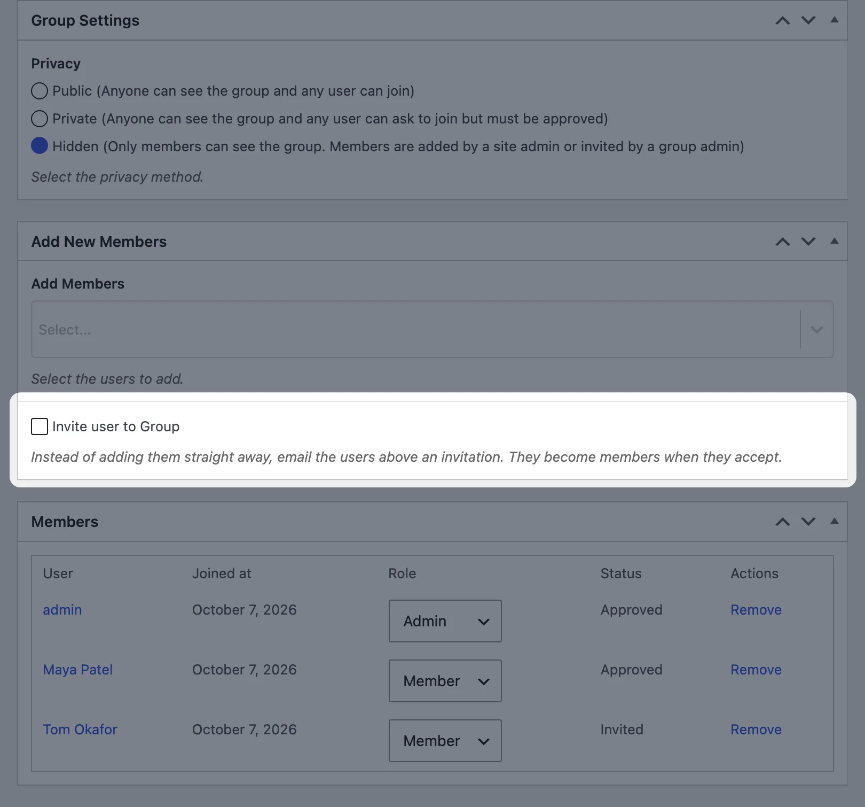This screenshot has width=865, height=807.
Task: Move Add New Members panel down
Action: point(808,242)
